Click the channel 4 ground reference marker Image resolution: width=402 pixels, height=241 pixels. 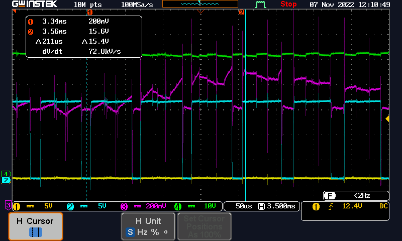tap(6, 174)
